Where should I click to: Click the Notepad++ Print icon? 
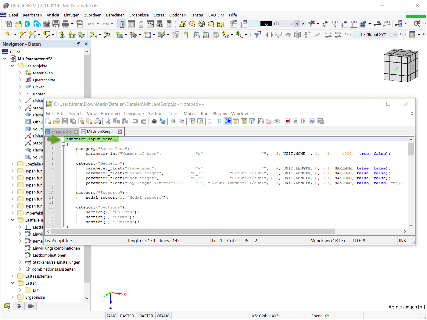click(x=98, y=121)
